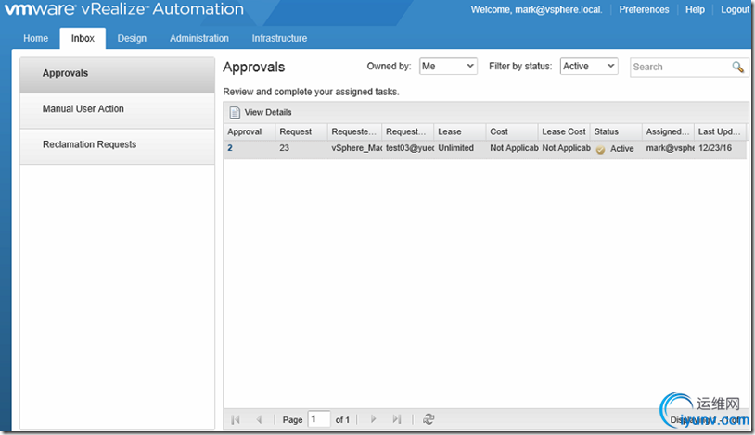Image resolution: width=755 pixels, height=435 pixels.
Task: Switch to the Inbox tab
Action: point(83,39)
